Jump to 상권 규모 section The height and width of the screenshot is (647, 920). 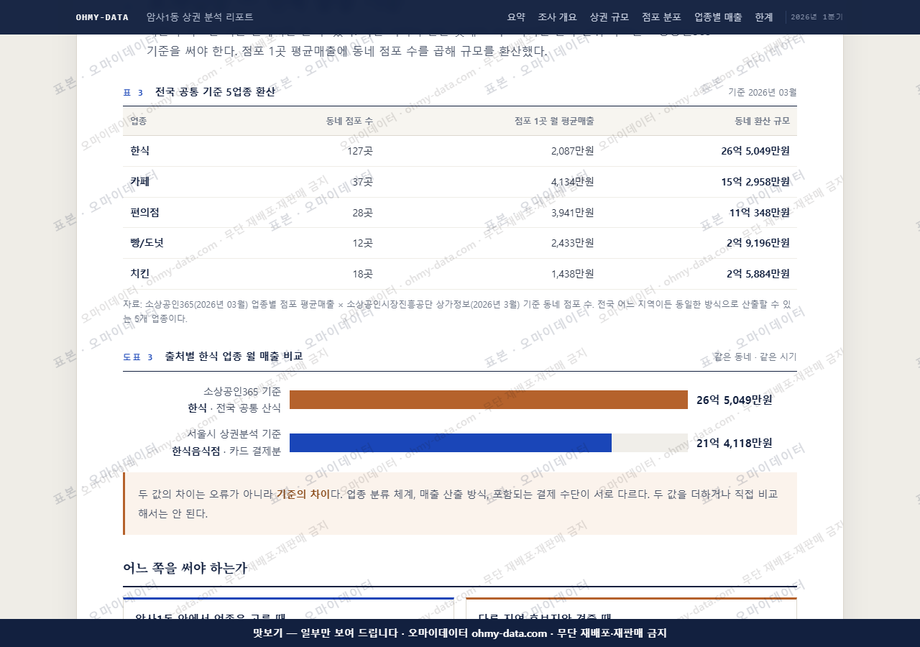click(x=609, y=17)
